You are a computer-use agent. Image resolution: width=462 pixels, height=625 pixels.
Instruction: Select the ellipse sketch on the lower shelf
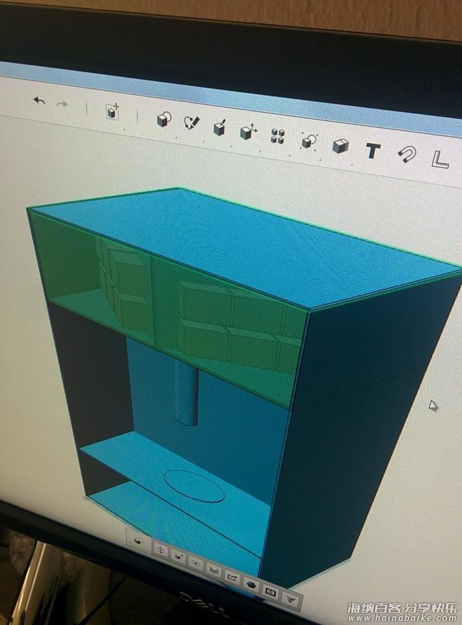tap(195, 486)
